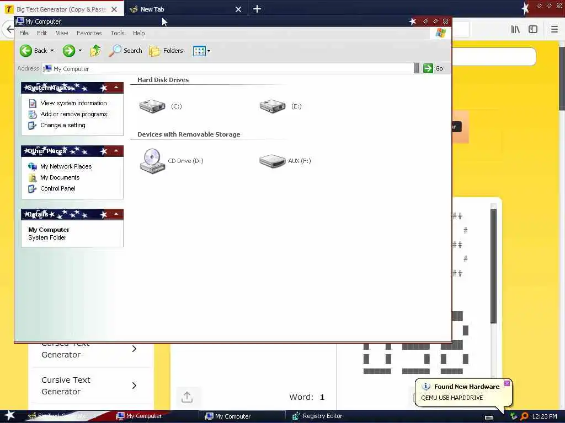Image resolution: width=565 pixels, height=423 pixels.
Task: Click the Control Panel icon
Action: point(33,189)
